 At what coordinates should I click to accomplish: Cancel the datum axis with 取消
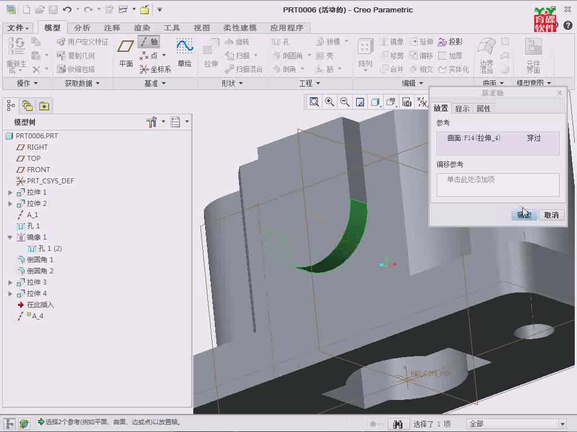tap(551, 215)
